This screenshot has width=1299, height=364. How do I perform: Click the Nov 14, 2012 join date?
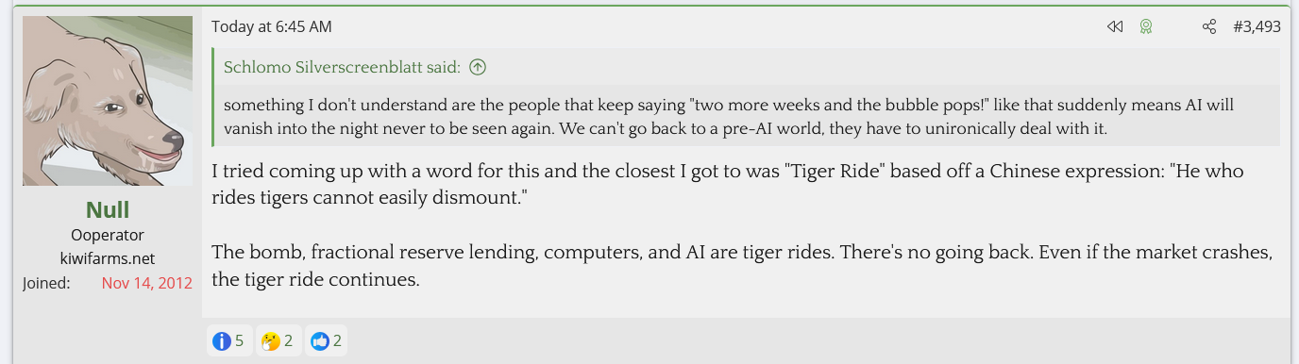[x=147, y=283]
